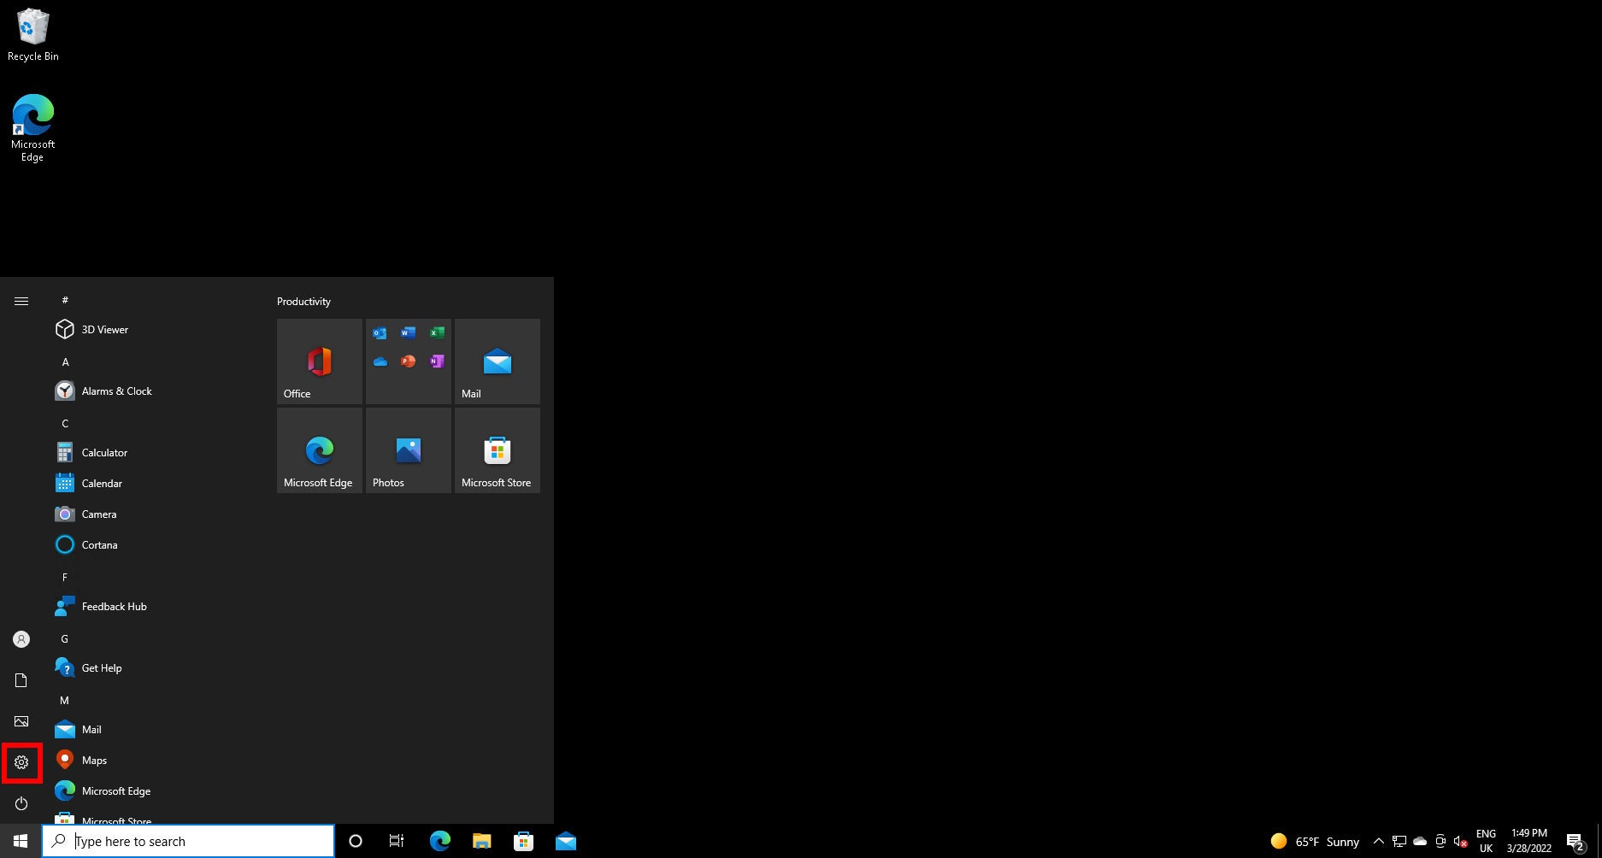Open Task View on taskbar

397,841
